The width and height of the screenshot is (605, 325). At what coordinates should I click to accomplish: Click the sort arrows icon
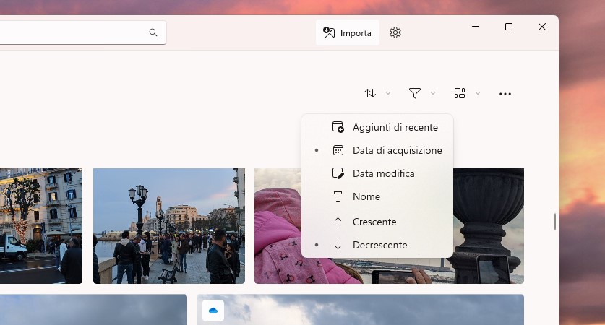point(370,93)
